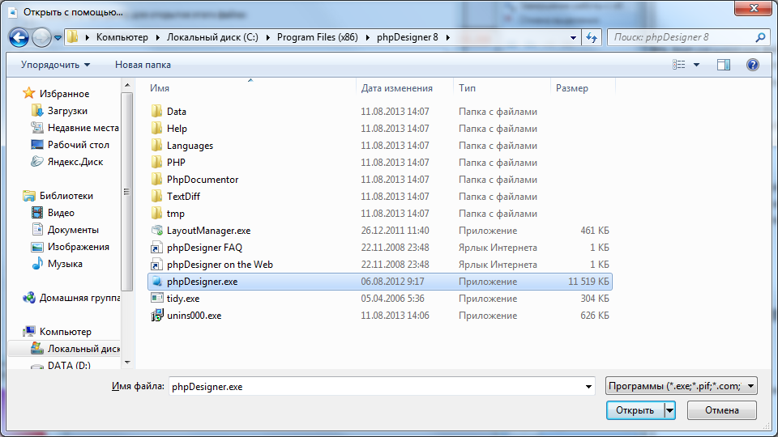778x437 pixels.
Task: Select the 'PhpDocumentor' folder name
Action: tap(203, 180)
